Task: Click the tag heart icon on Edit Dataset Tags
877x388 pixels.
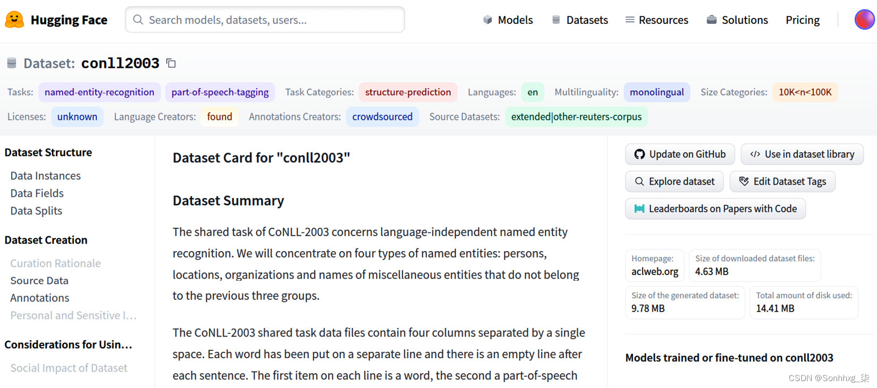Action: [x=744, y=182]
